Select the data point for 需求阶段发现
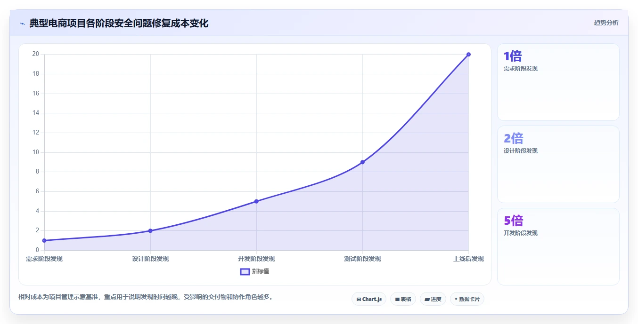The height and width of the screenshot is (324, 638). (x=44, y=240)
